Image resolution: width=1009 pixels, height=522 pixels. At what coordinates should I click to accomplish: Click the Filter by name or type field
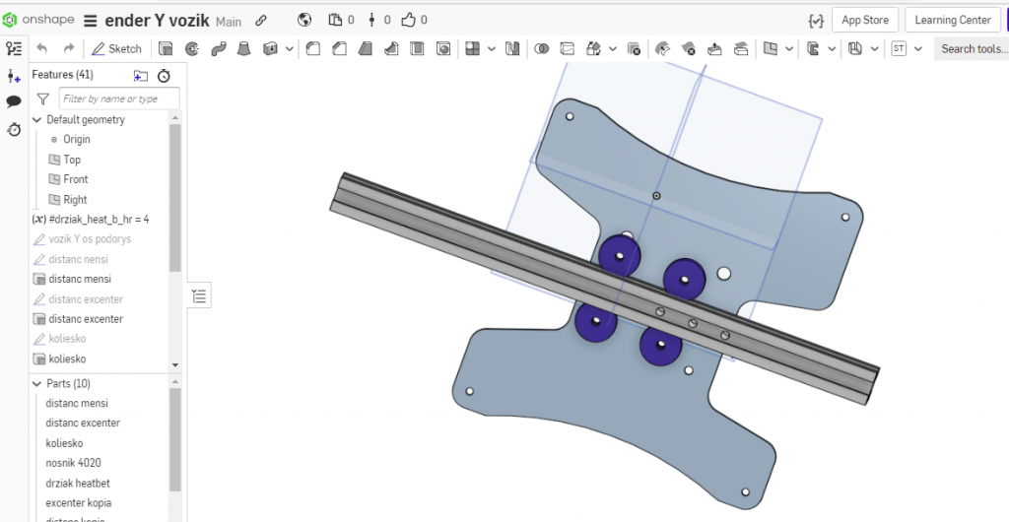coord(119,98)
